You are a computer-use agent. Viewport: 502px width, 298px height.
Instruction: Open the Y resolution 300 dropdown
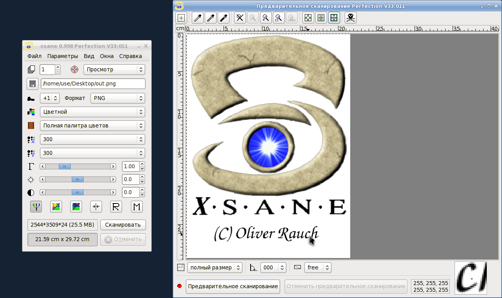[x=93, y=153]
